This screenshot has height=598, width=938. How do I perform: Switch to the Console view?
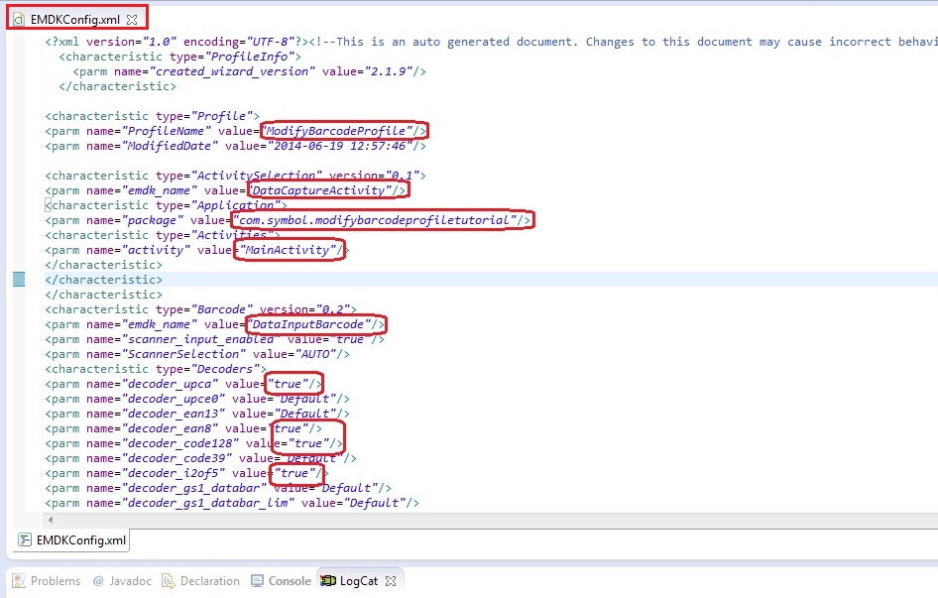290,581
